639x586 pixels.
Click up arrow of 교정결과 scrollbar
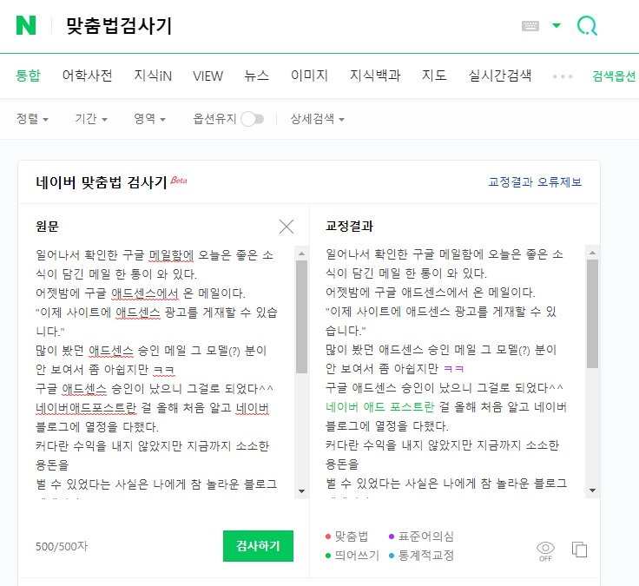click(592, 253)
